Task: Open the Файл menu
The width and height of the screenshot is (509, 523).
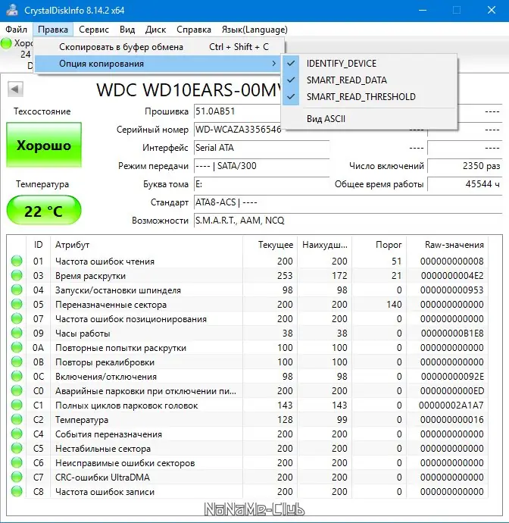Action: (16, 30)
